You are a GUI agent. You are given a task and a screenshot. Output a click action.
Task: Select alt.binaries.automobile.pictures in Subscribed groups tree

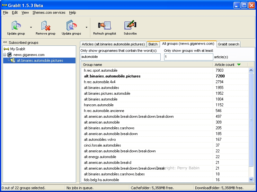point(40,60)
